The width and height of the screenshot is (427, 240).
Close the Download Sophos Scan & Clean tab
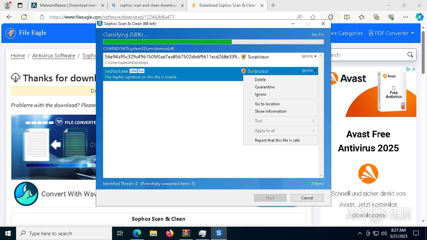click(x=262, y=5)
